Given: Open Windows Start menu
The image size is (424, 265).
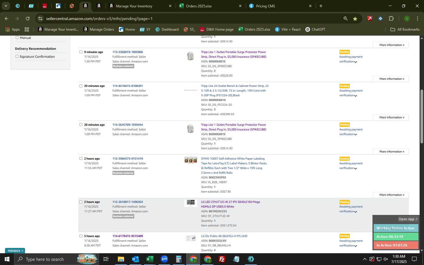Looking at the screenshot, I should pyautogui.click(x=7, y=259).
